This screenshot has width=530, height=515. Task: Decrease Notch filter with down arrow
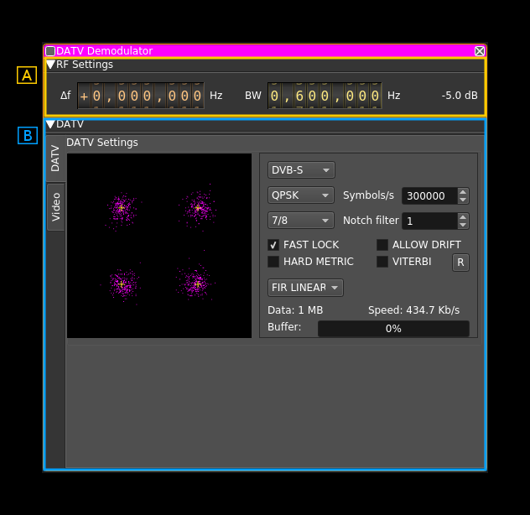[x=463, y=225]
